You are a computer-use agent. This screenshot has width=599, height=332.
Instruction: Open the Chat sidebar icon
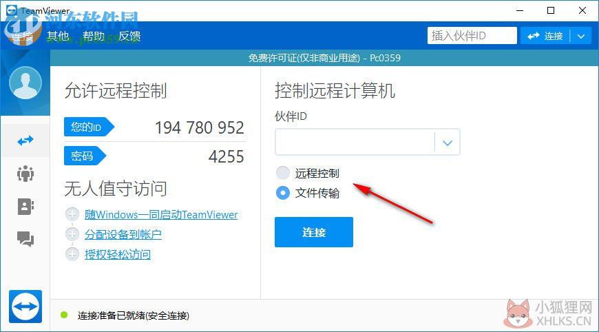pos(25,239)
